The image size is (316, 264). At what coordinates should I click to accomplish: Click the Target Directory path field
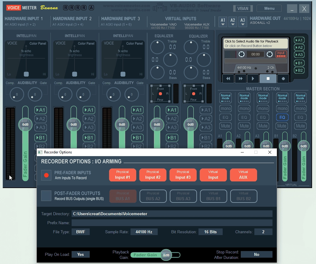coord(172,214)
